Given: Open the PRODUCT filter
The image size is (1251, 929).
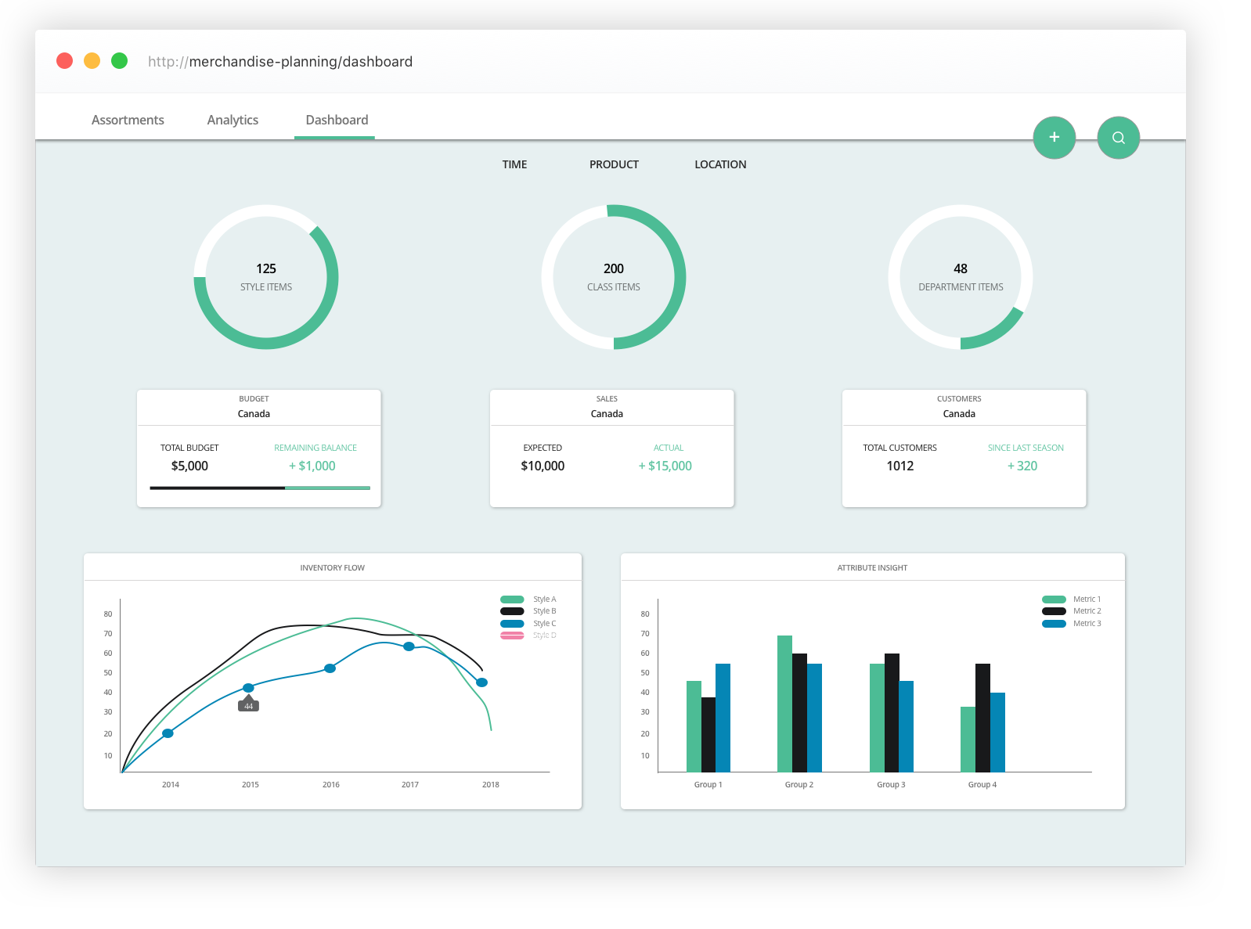Looking at the screenshot, I should click(x=614, y=164).
